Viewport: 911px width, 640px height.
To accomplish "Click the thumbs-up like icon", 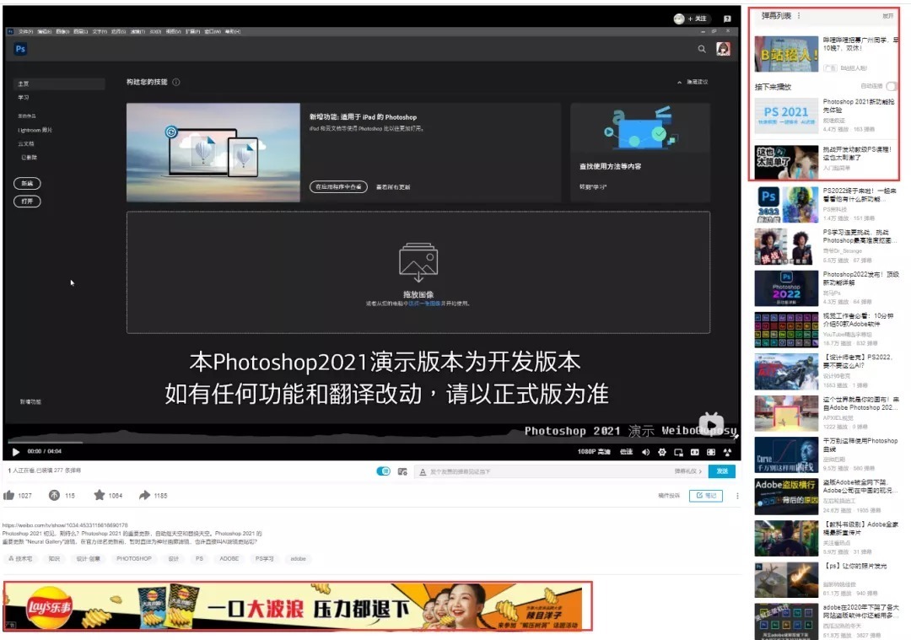I will pos(9,496).
